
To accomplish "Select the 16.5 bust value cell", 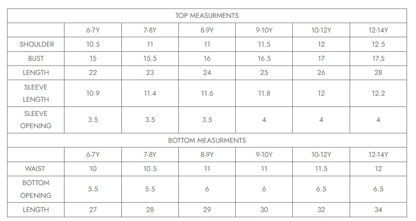I will (x=264, y=58).
